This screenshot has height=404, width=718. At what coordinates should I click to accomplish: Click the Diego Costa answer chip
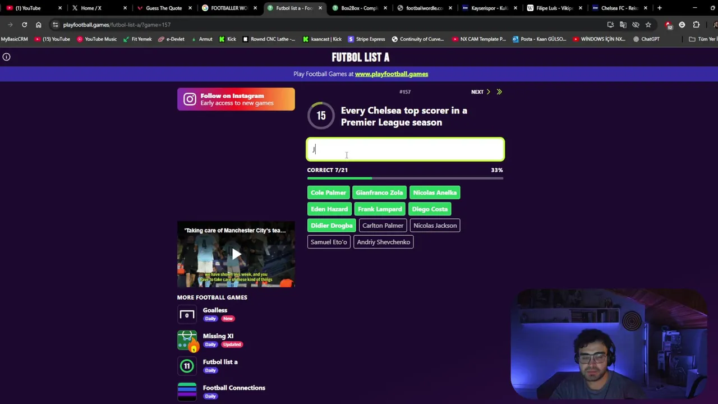pyautogui.click(x=430, y=209)
